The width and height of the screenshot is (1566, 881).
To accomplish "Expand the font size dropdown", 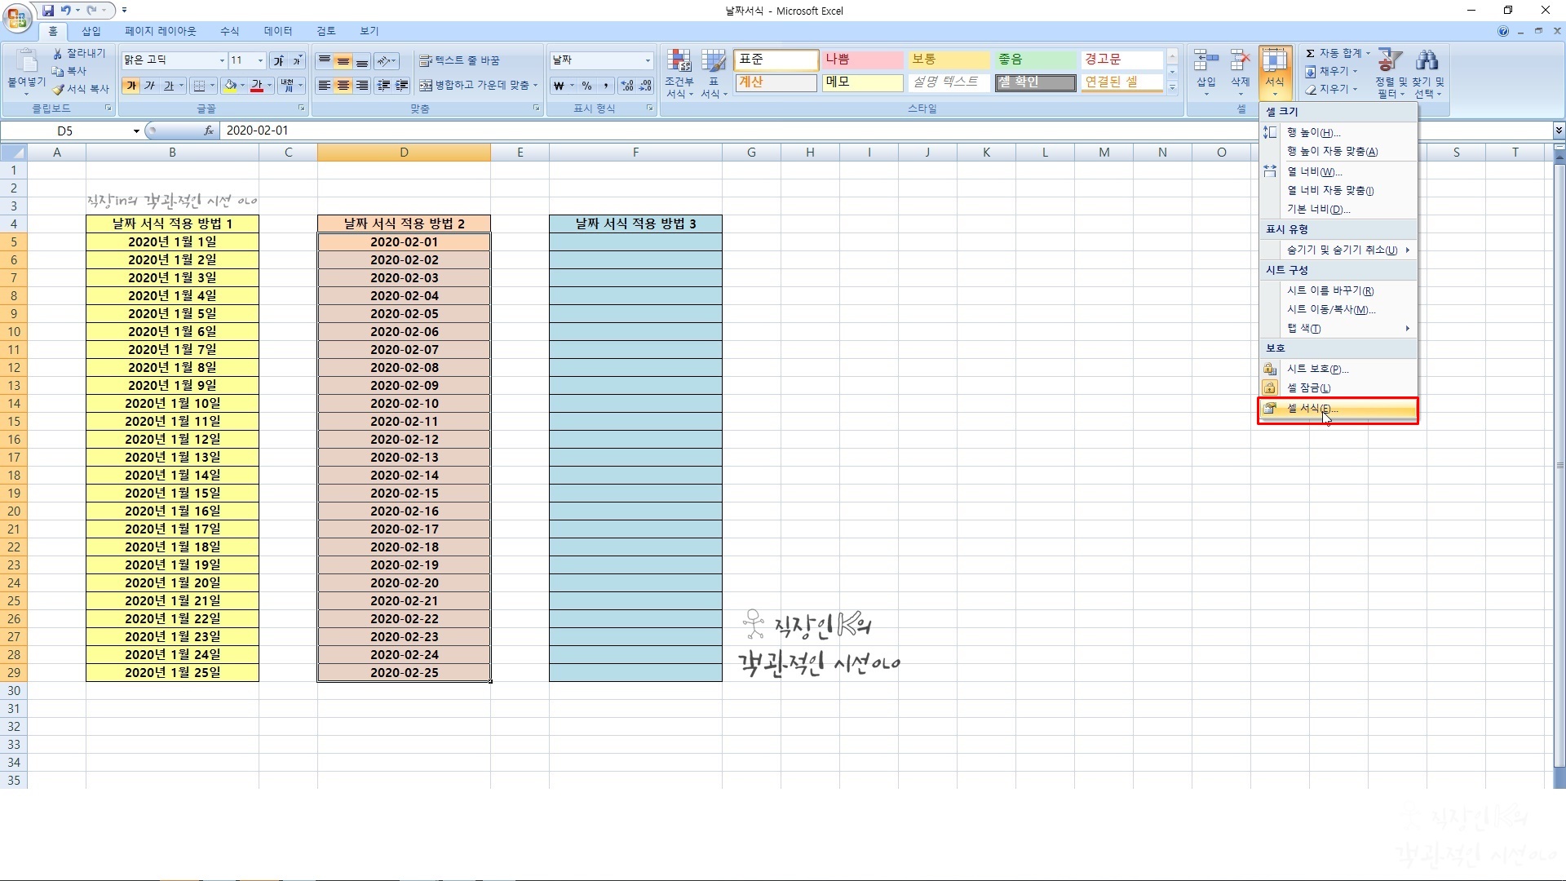I will point(260,60).
